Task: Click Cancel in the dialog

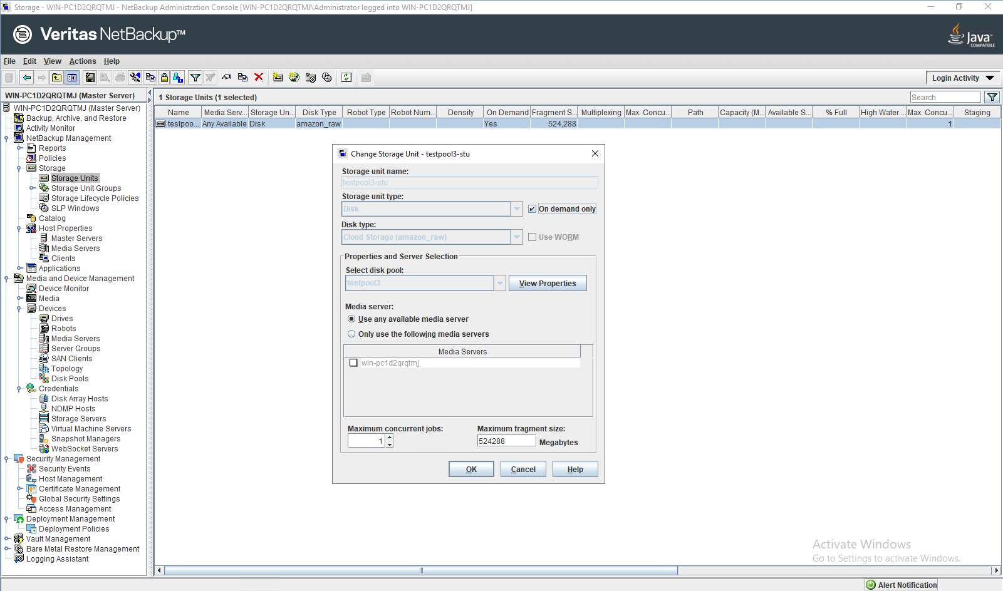Action: coord(523,470)
